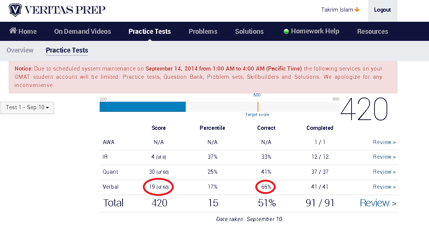The height and width of the screenshot is (233, 429).
Task: Click the green Homework Help status dot
Action: (286, 32)
